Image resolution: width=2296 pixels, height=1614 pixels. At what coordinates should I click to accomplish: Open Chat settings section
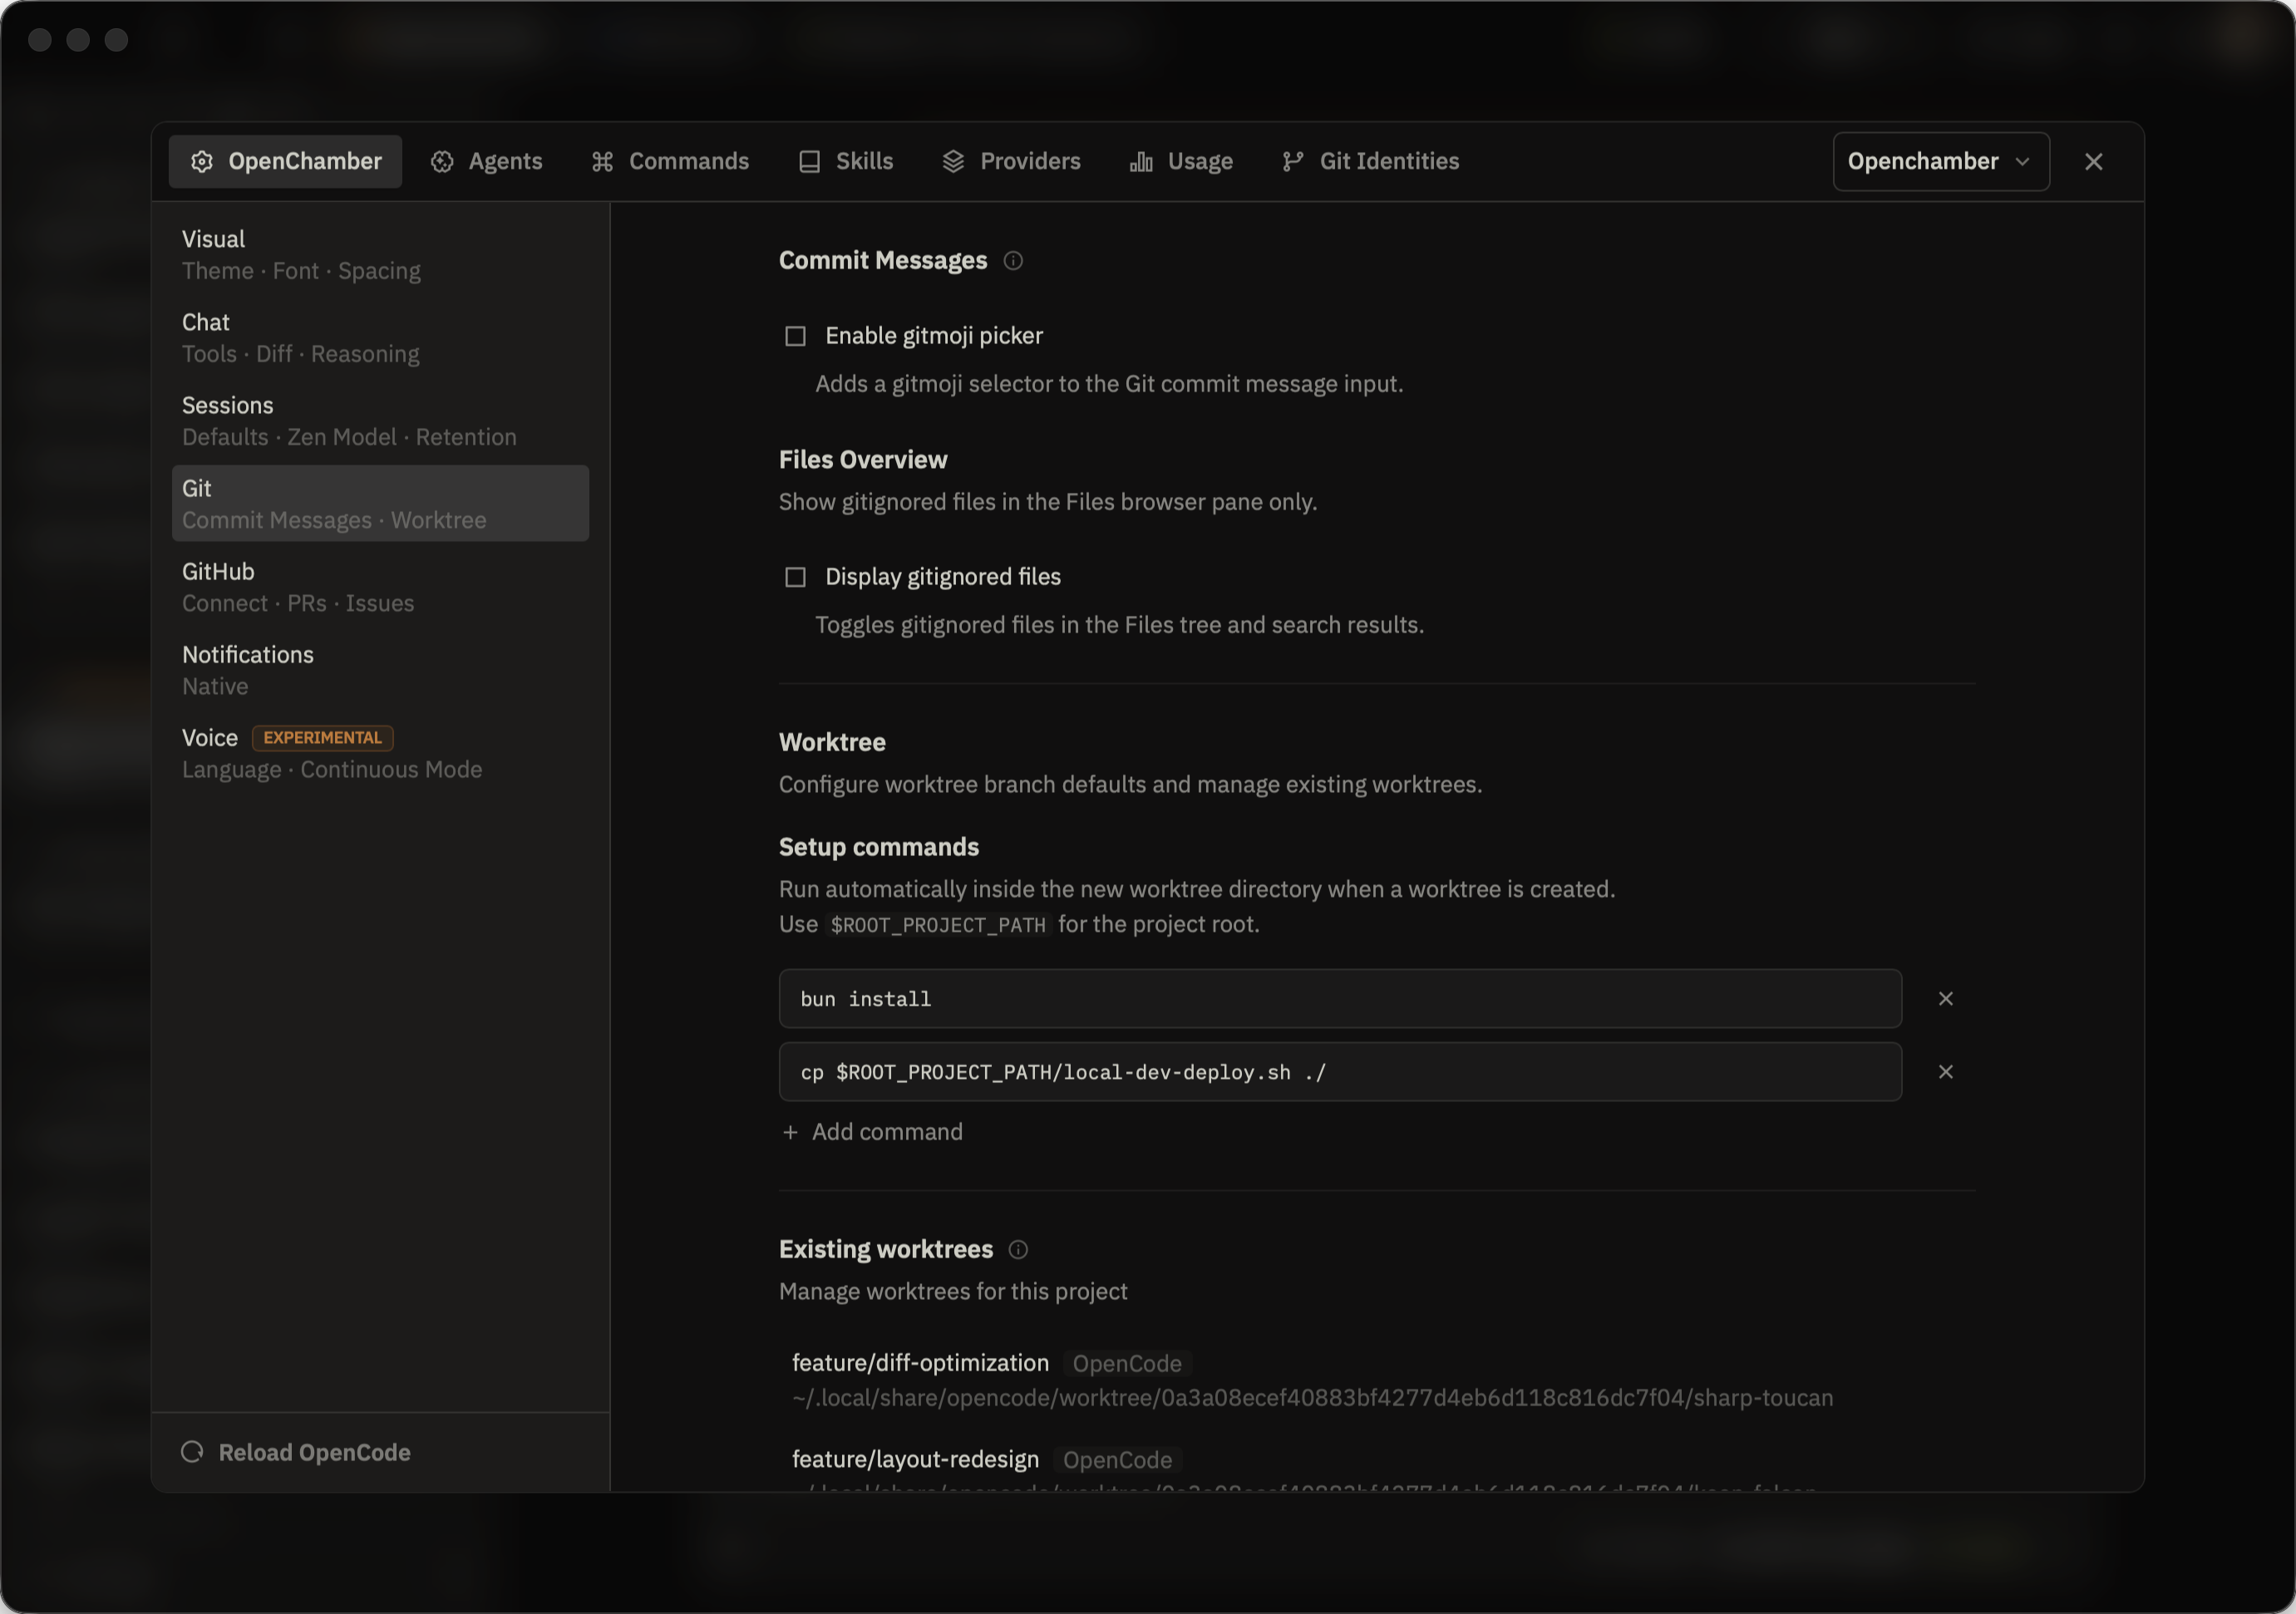[x=380, y=338]
